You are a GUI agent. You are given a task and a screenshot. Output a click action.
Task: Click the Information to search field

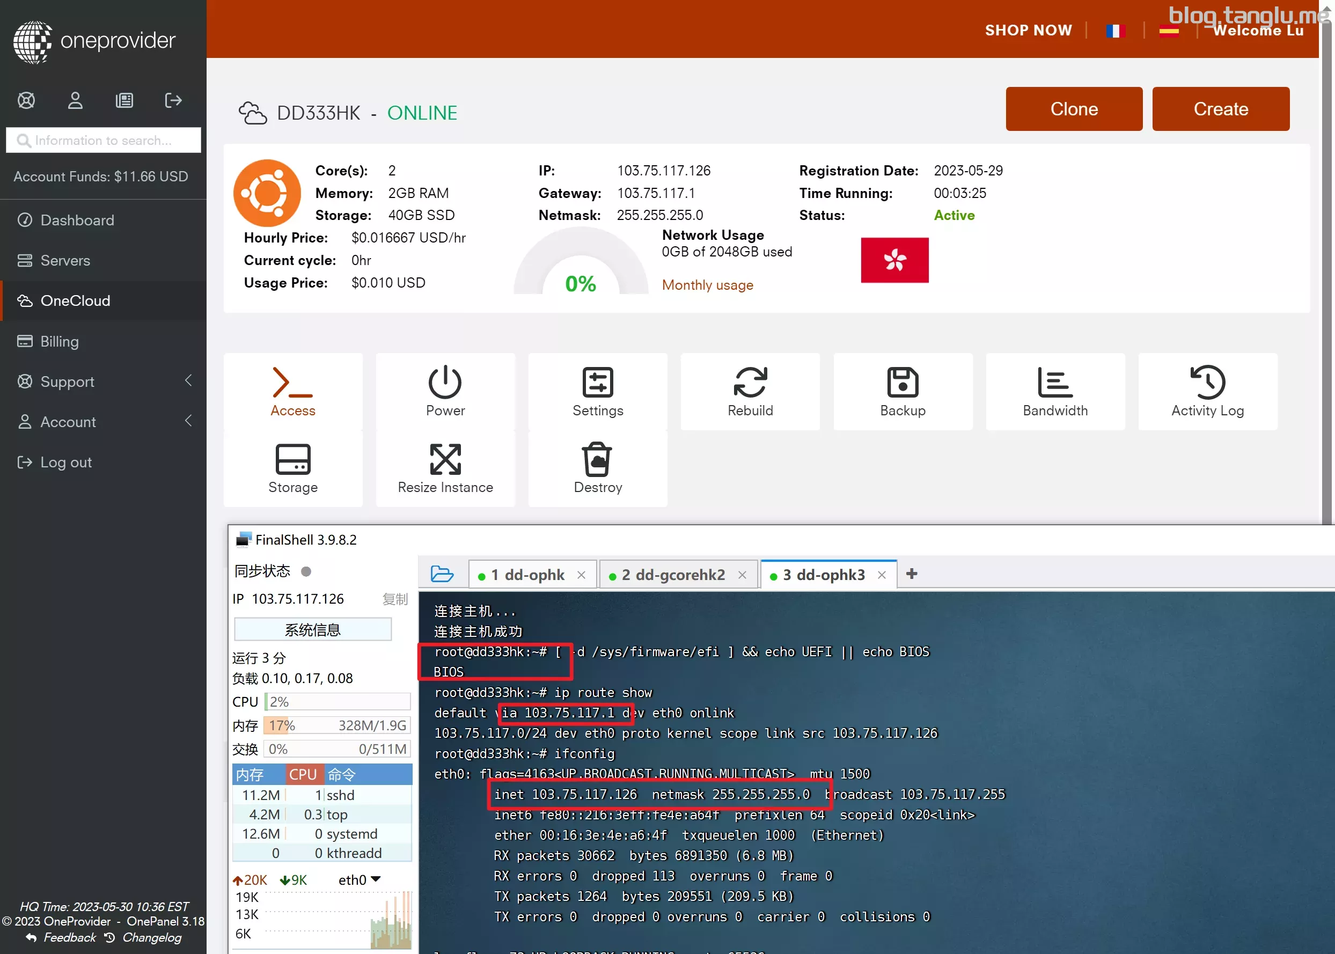(x=104, y=141)
